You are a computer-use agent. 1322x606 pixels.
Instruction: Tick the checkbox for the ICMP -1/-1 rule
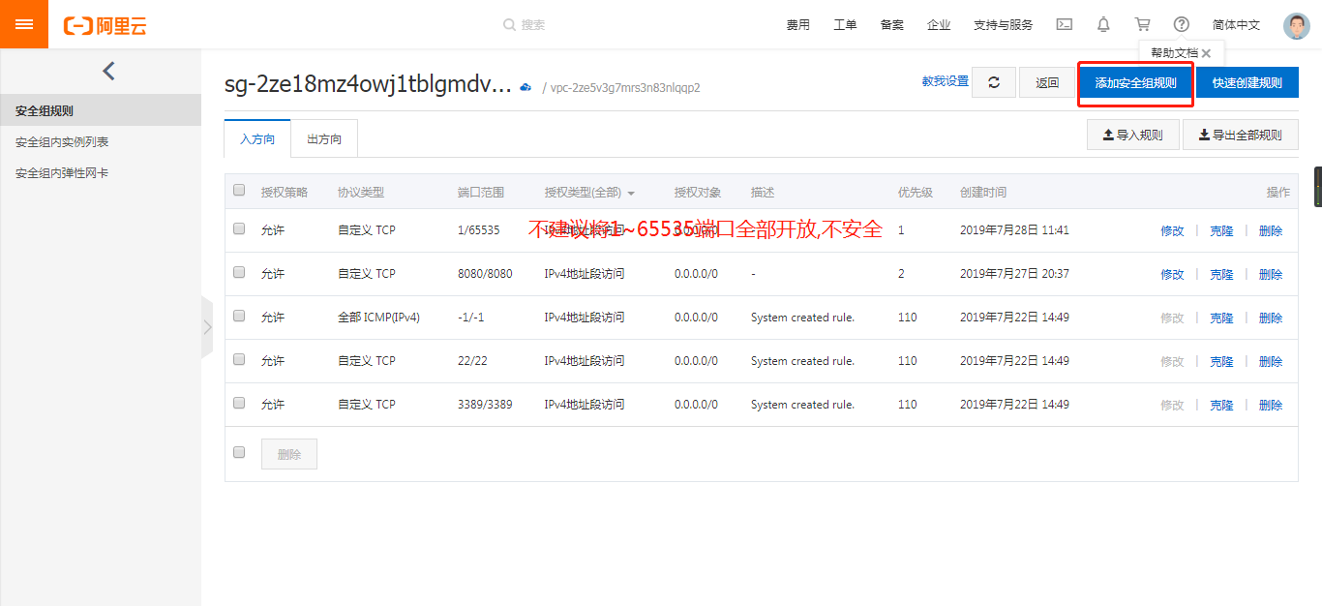tap(239, 316)
